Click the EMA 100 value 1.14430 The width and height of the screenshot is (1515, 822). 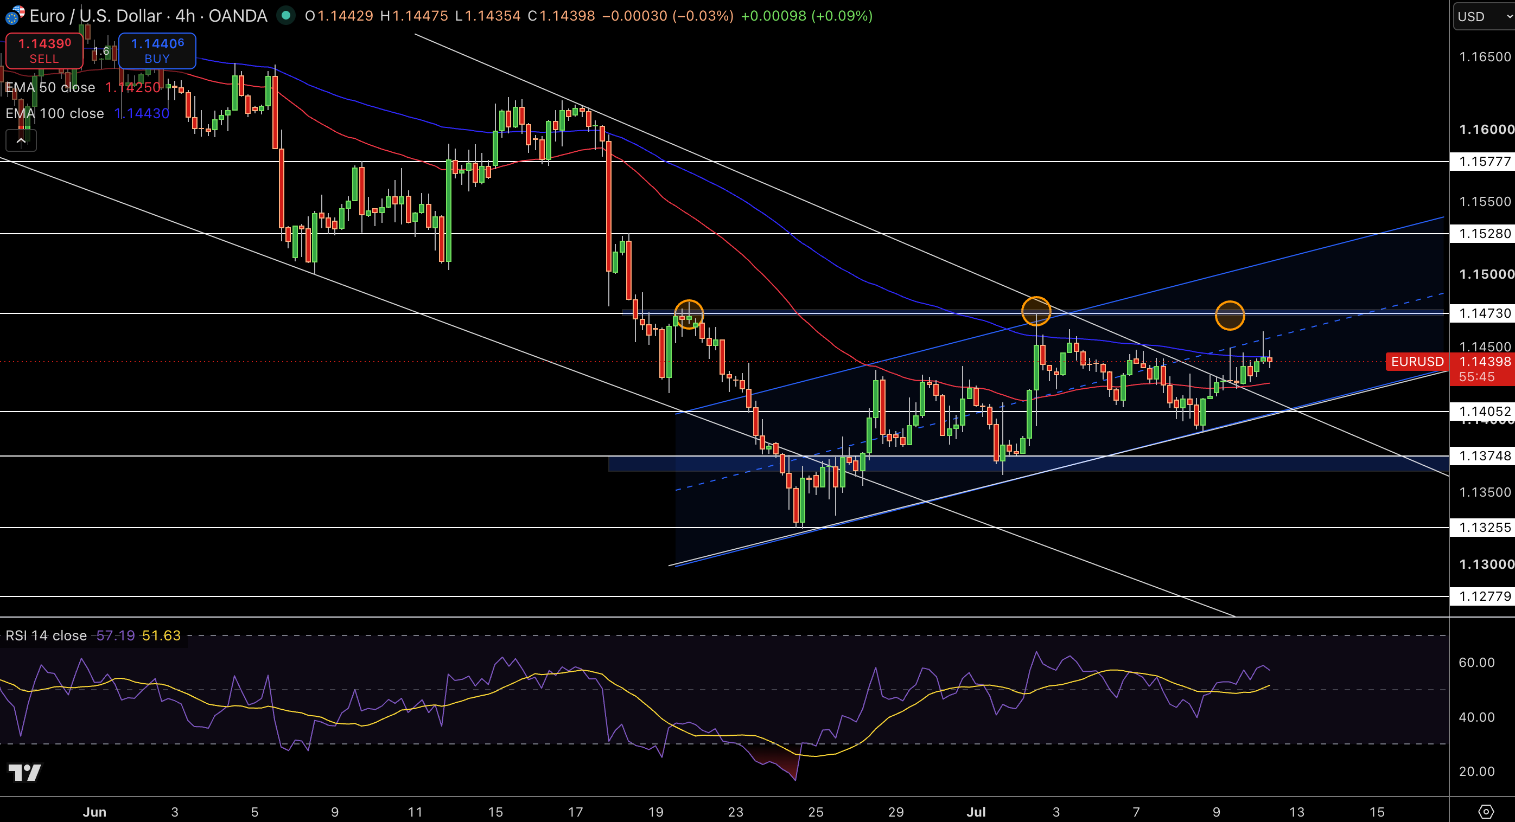(x=142, y=113)
